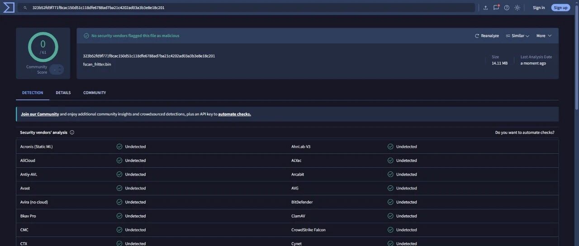The height and width of the screenshot is (246, 579).
Task: Click the 'AliCloud' vendor name
Action: pos(28,161)
